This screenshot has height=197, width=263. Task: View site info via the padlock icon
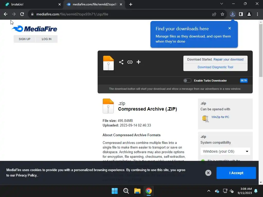(x=32, y=14)
